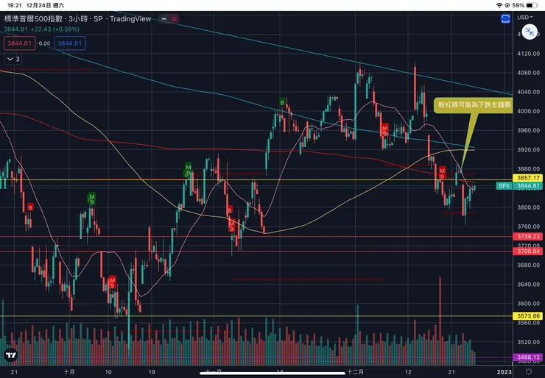Screen dimensions: 545x378
Task: Tap the green SPX 3844.81 price label
Action: click(x=519, y=186)
